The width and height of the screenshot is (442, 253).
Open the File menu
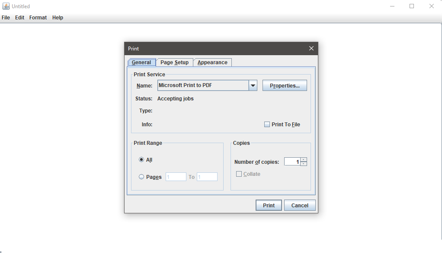(x=6, y=17)
